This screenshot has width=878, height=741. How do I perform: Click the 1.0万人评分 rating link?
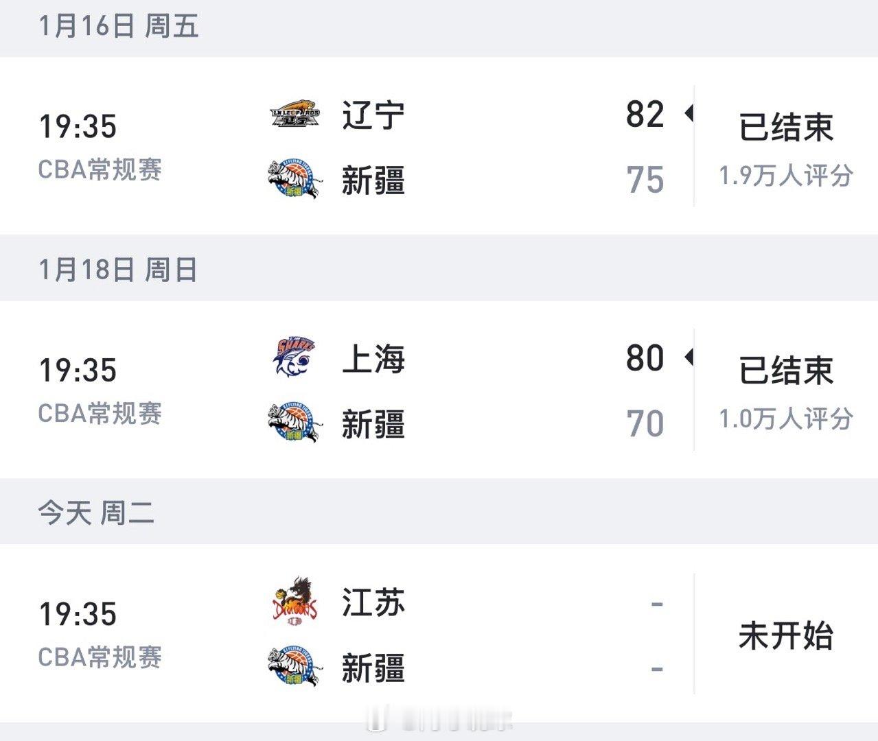pyautogui.click(x=785, y=417)
